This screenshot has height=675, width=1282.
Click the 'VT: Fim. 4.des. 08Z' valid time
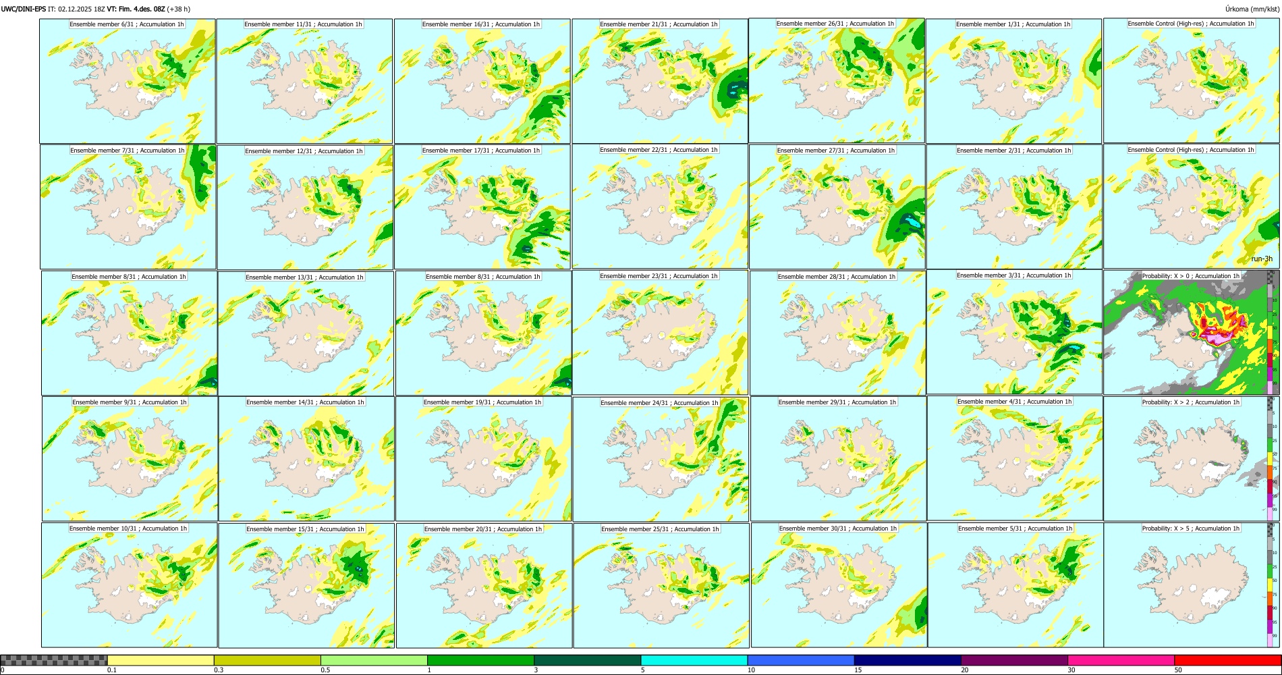click(136, 9)
